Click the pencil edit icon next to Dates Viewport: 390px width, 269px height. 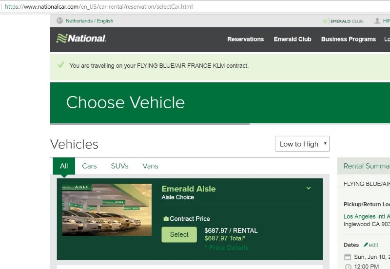(x=366, y=245)
